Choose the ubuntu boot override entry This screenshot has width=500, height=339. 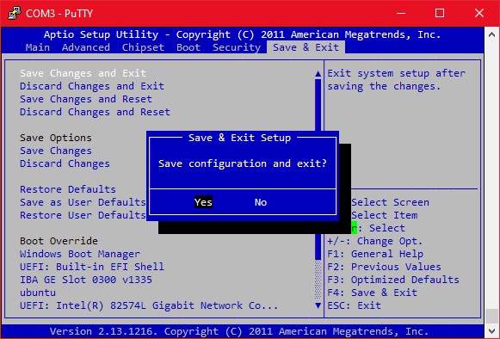pyautogui.click(x=38, y=293)
